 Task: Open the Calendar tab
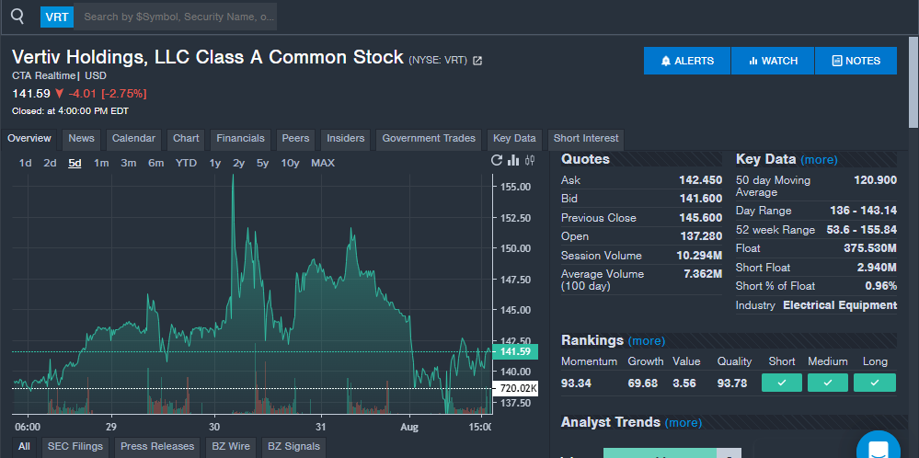133,139
